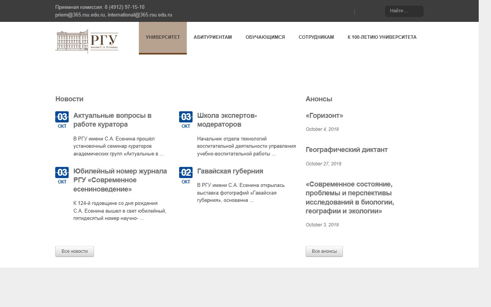The height and width of the screenshot is (307, 491).
Task: Click the date «October 4, 2019»
Action: pyautogui.click(x=322, y=129)
